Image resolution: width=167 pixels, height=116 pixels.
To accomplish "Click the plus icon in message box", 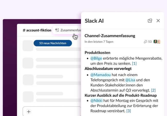I will pyautogui.click(x=29, y=112).
